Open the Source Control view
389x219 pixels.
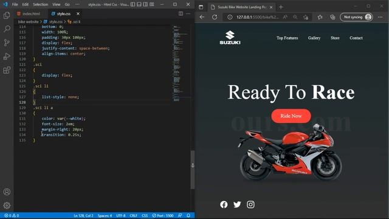pos(7,43)
